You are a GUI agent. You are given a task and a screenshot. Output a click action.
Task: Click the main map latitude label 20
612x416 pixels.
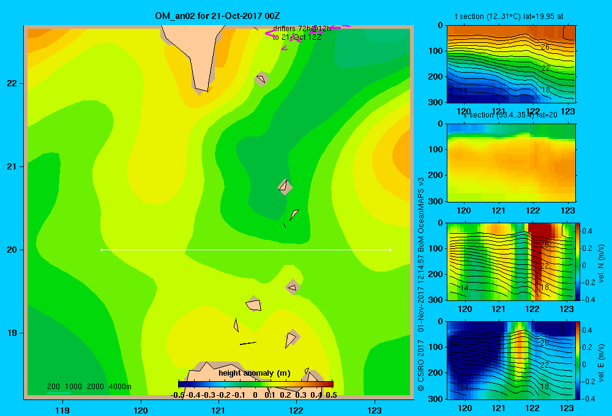pyautogui.click(x=12, y=250)
